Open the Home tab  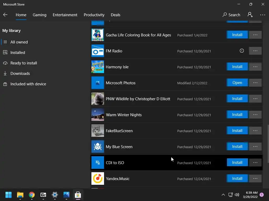tap(21, 15)
